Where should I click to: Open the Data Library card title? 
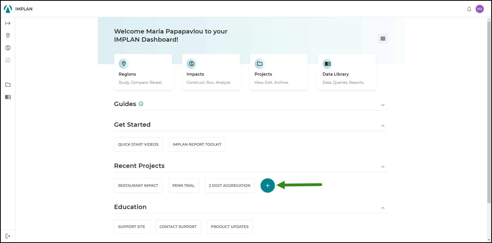[336, 74]
